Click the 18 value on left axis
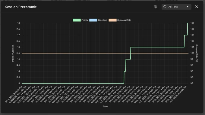Viewport: 205px width, 115px height. (19, 23)
